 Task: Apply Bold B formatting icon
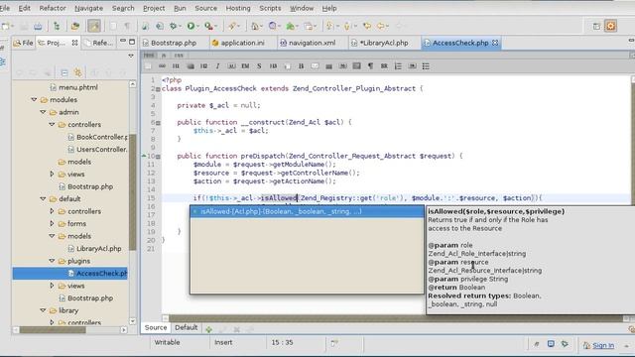click(301, 66)
